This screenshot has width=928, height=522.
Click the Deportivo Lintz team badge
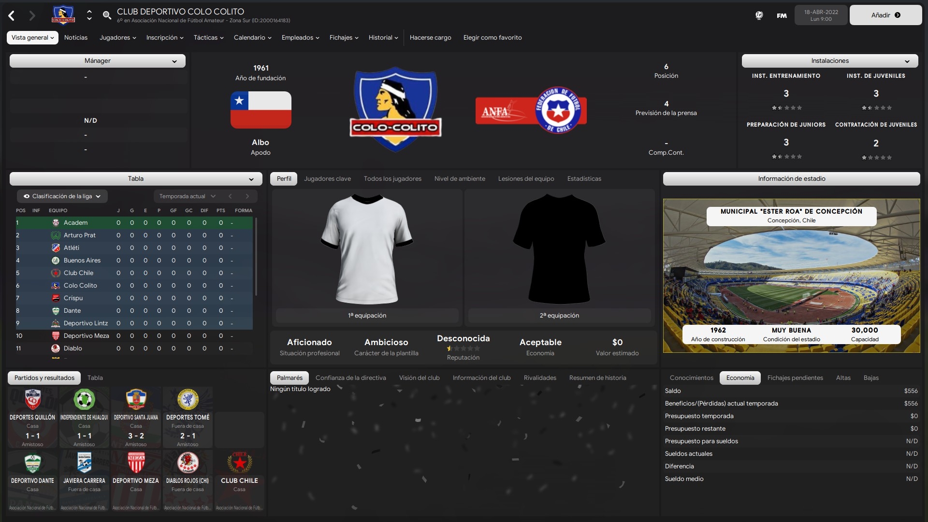click(56, 323)
